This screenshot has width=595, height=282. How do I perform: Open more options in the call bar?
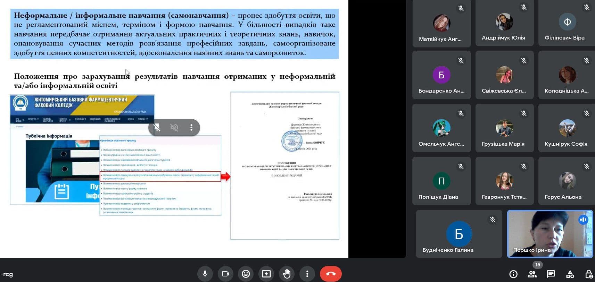307,274
